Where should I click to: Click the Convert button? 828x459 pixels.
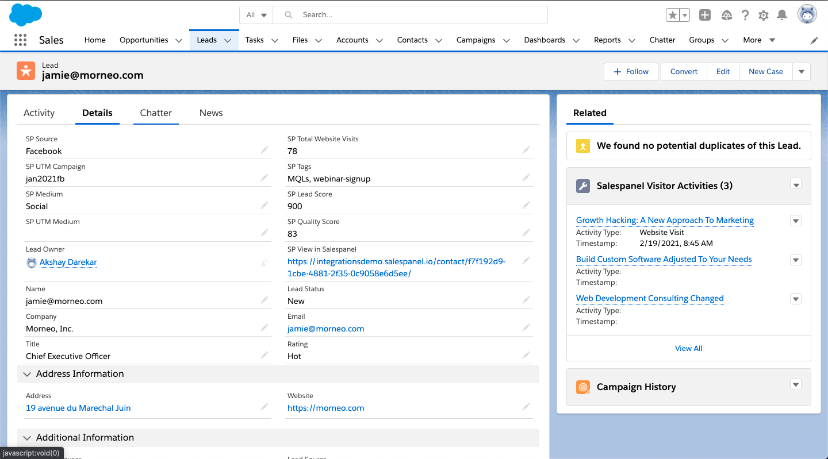pyautogui.click(x=684, y=72)
